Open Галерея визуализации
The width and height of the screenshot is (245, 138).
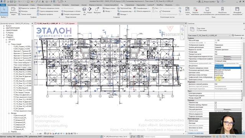(70, 14)
